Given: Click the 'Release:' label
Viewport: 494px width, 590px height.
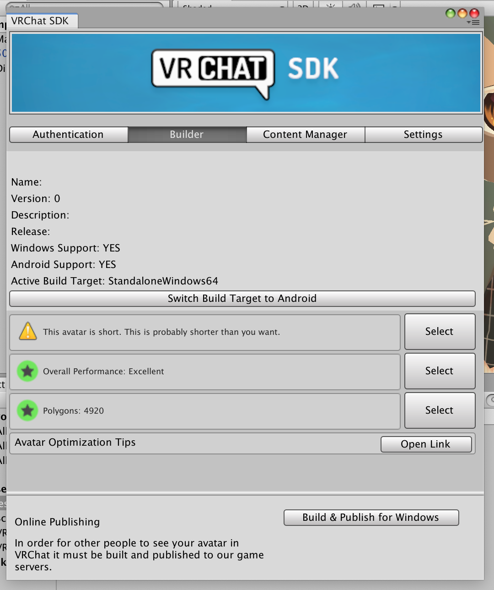Looking at the screenshot, I should [x=31, y=232].
